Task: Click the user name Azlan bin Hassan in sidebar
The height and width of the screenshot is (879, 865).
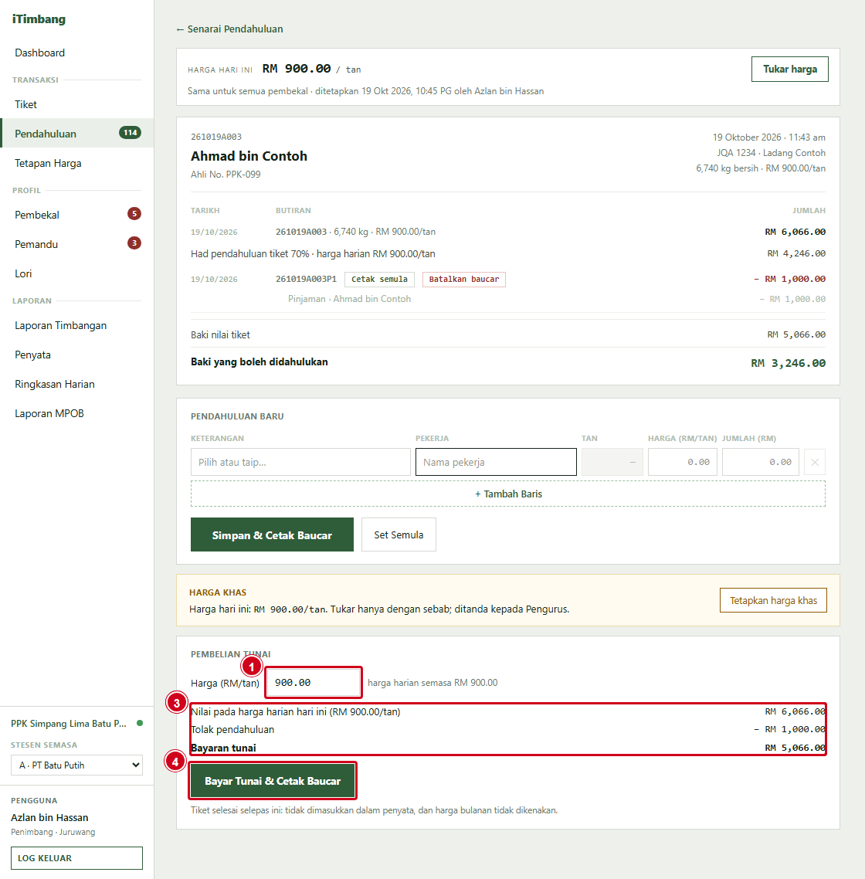Action: pos(49,817)
